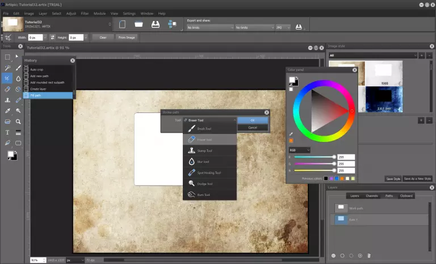Click the Save Style button
Image resolution: width=436 pixels, height=264 pixels.
tap(393, 179)
